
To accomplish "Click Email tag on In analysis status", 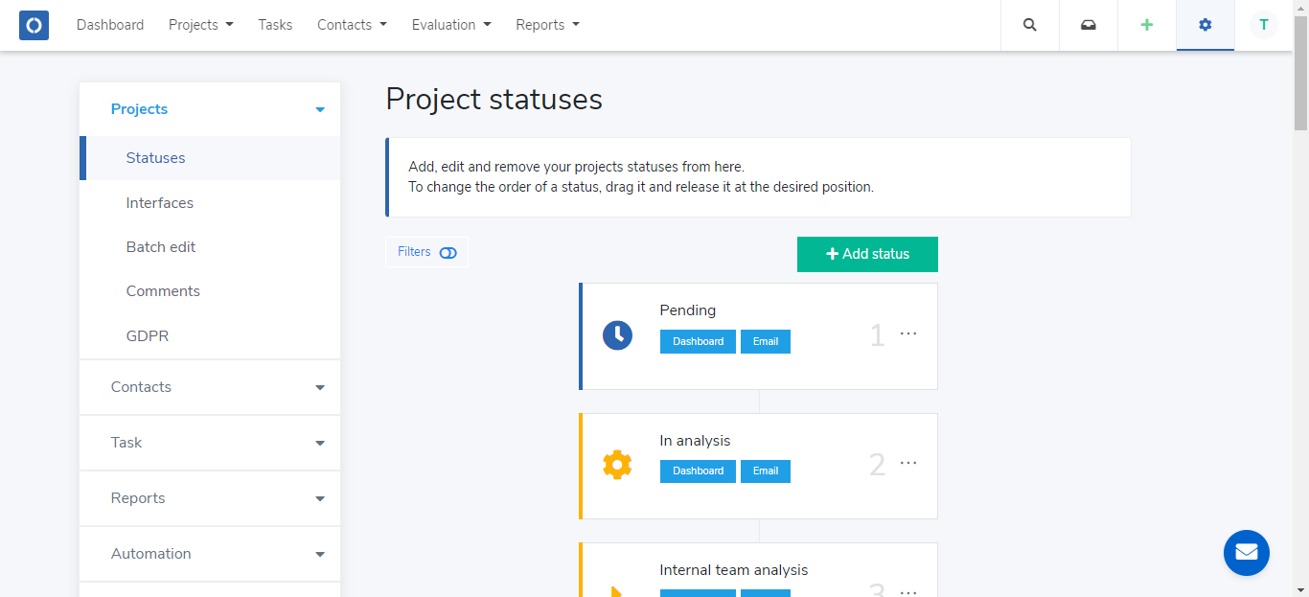I will (766, 471).
